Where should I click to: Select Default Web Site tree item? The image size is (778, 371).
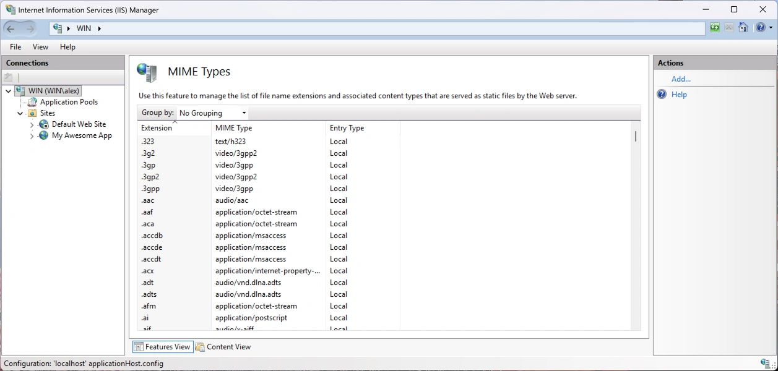[x=79, y=124]
